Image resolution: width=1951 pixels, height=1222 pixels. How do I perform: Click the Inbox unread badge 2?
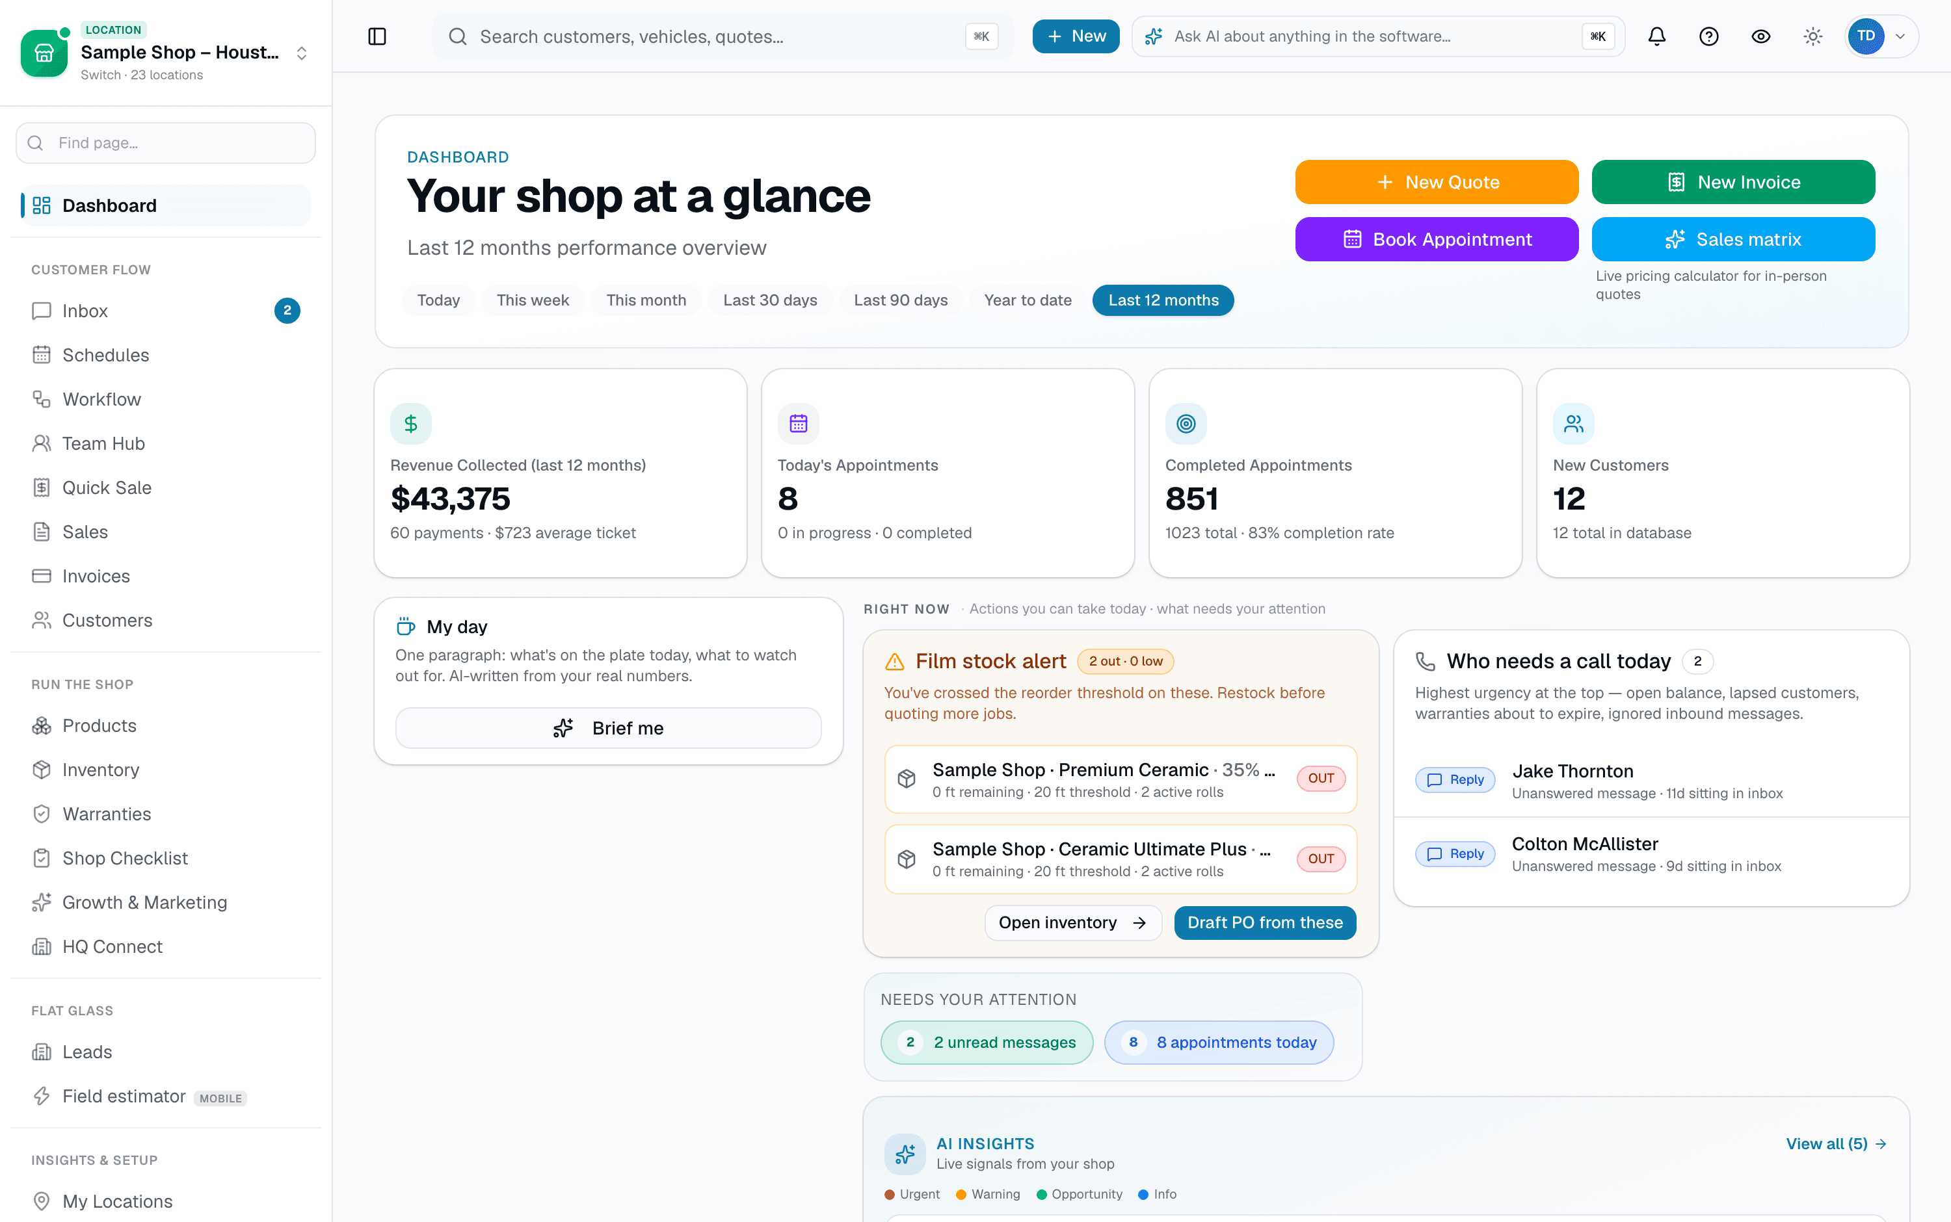[287, 311]
